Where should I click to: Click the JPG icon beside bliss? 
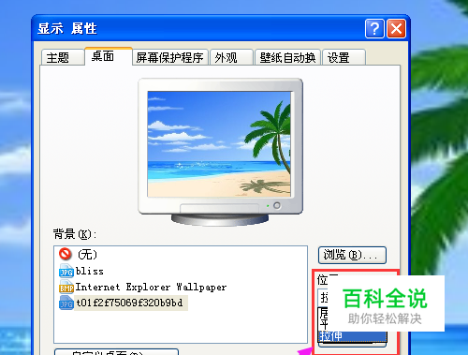(x=66, y=271)
